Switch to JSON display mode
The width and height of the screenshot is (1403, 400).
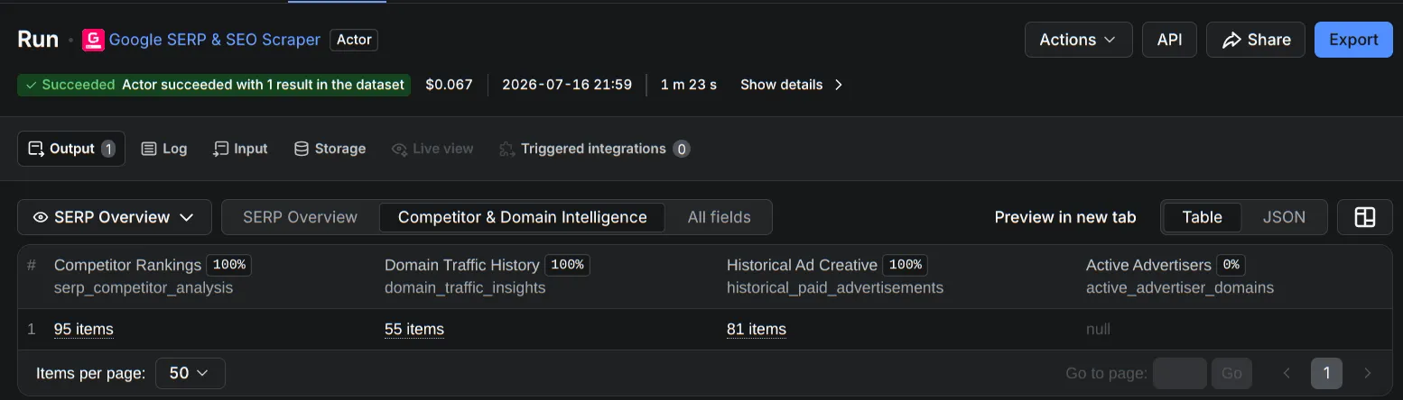click(x=1284, y=217)
